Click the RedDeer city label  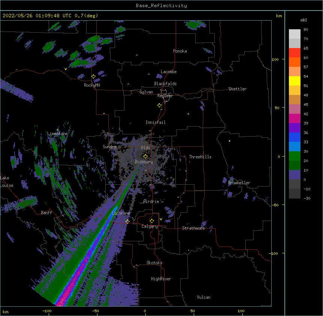165,96
